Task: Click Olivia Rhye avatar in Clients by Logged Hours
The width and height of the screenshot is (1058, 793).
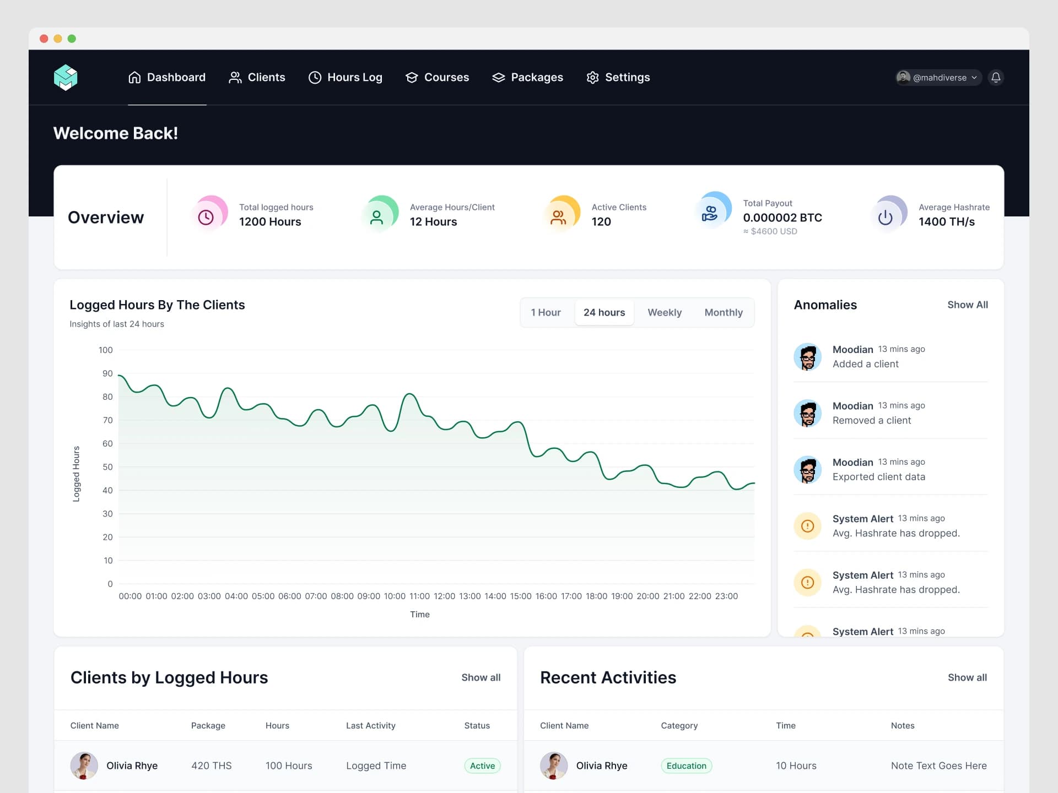Action: (84, 765)
